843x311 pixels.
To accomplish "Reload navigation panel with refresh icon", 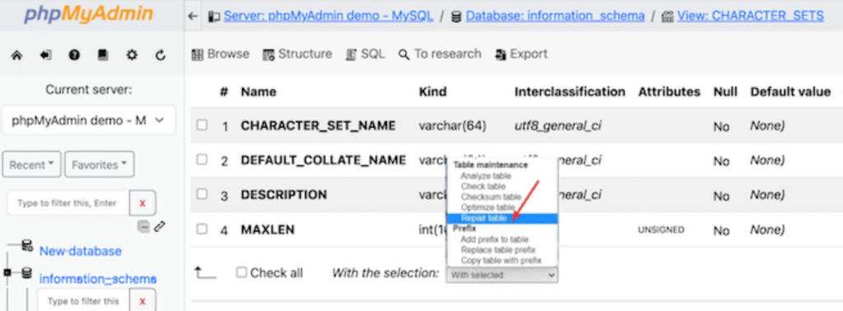I will [x=161, y=55].
